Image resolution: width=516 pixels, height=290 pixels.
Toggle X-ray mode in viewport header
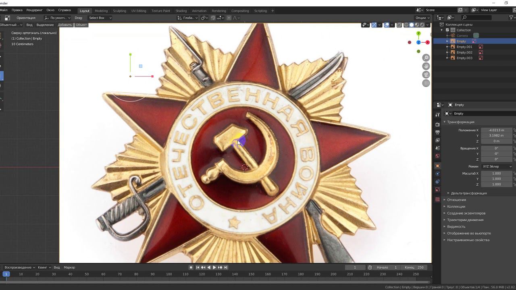coord(399,25)
